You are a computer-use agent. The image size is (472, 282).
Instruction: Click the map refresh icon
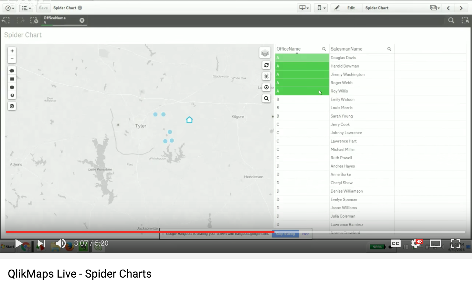[266, 65]
